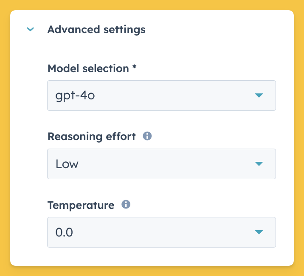Click the Advanced settings heading

tap(96, 30)
